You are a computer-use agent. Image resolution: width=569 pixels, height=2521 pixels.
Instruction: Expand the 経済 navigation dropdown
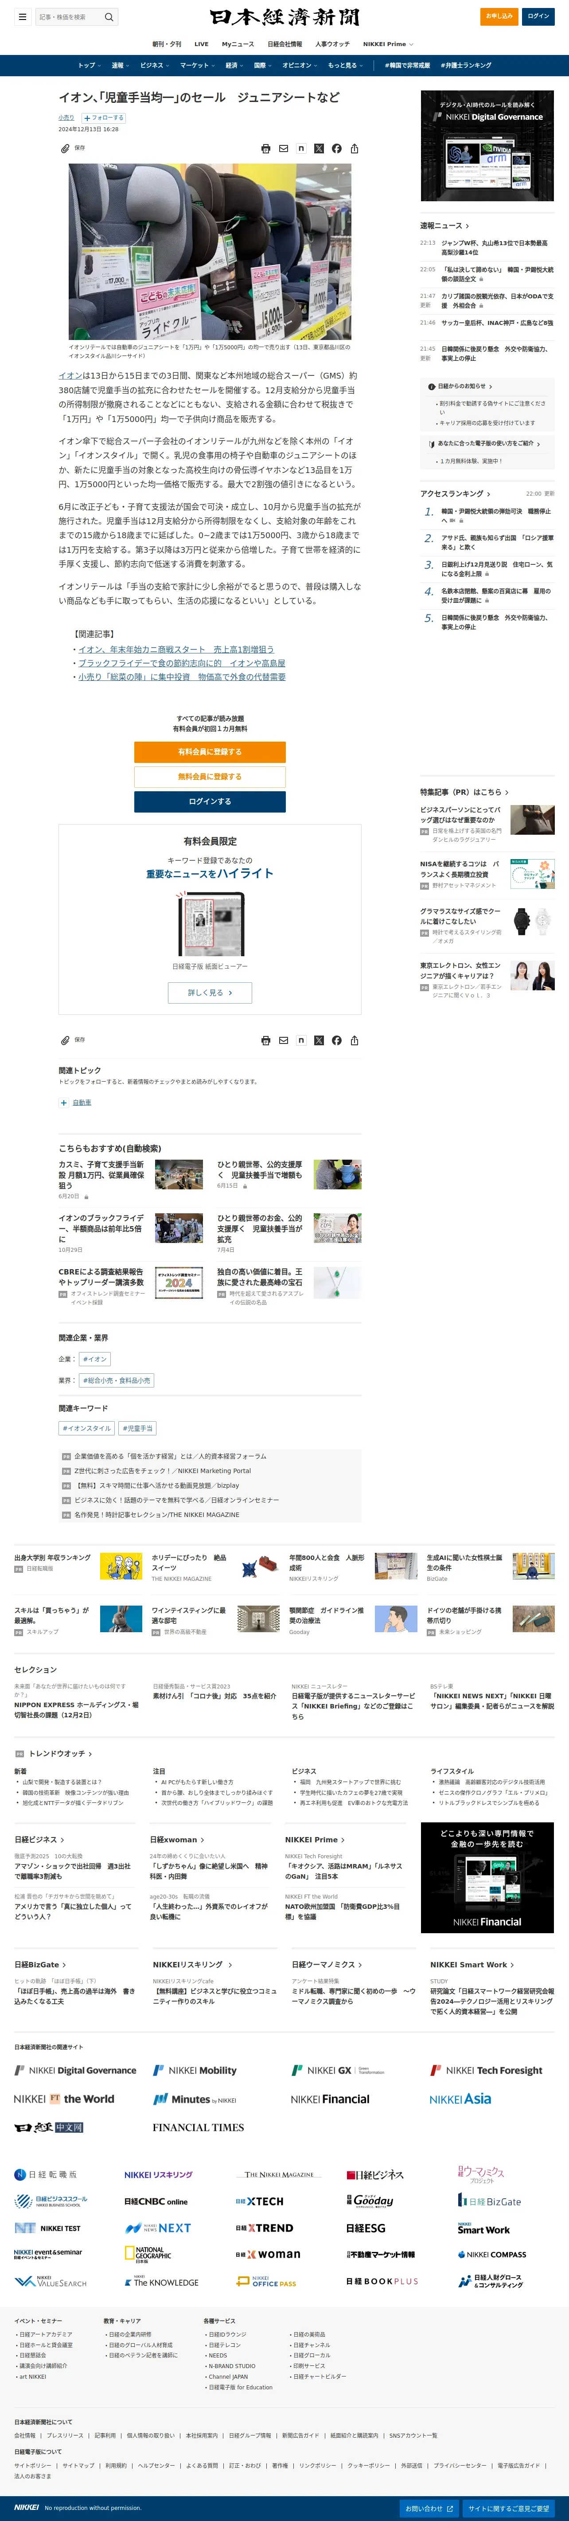pyautogui.click(x=234, y=66)
